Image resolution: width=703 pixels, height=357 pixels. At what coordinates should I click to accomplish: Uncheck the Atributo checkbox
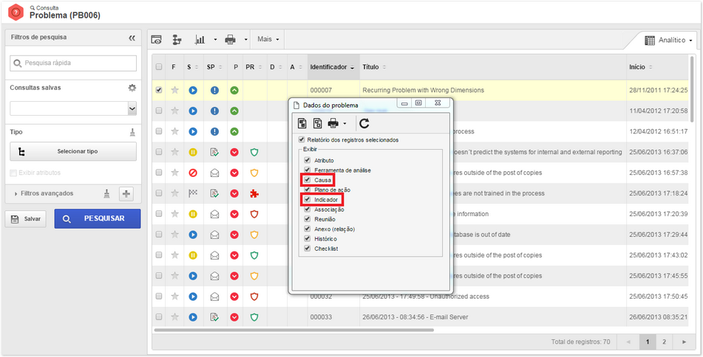point(307,160)
